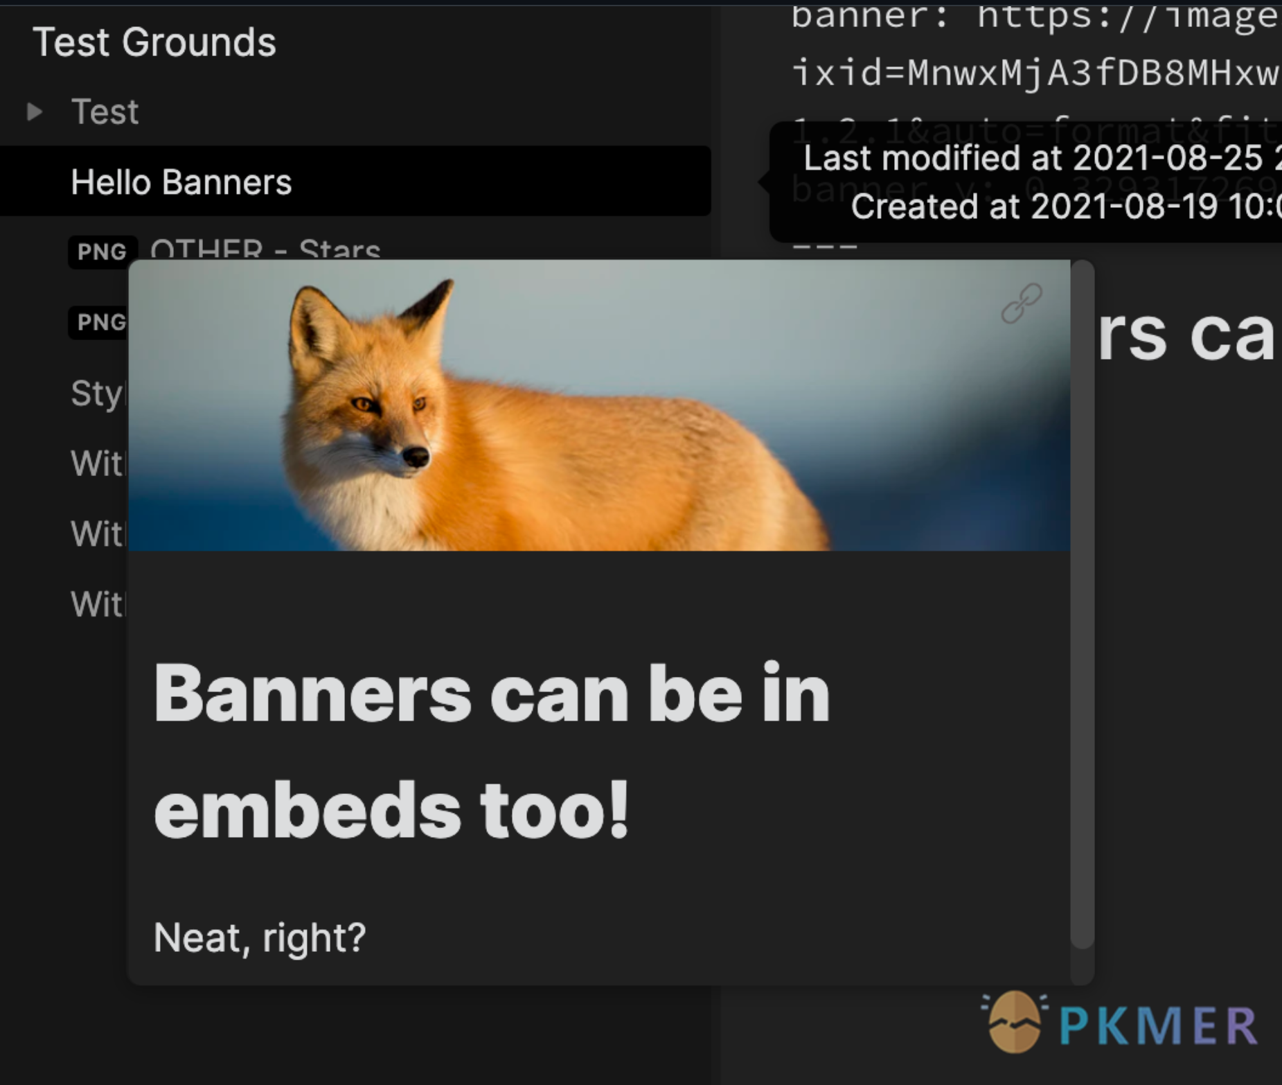1282x1085 pixels.
Task: Open the Test folder
Action: 104,112
